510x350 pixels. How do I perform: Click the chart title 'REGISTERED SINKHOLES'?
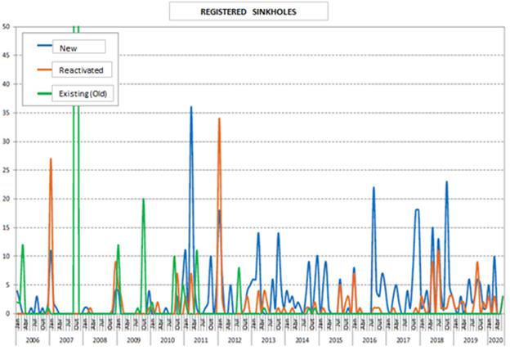(248, 12)
